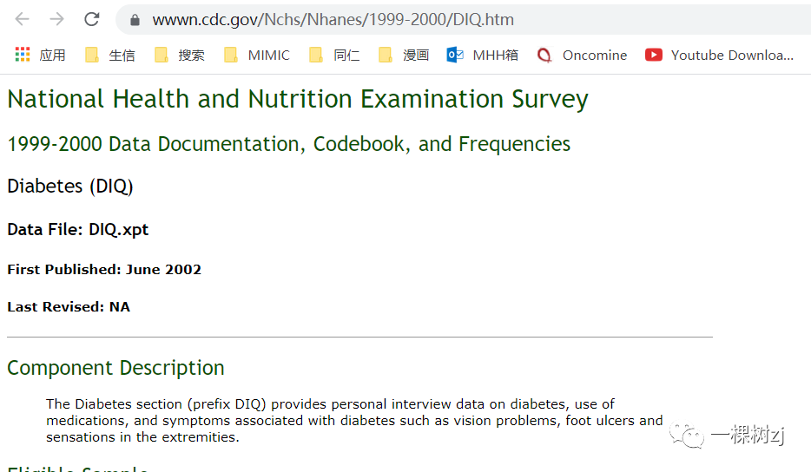
Task: Click the National Health and Nutrition Examination Survey heading
Action: tap(298, 99)
